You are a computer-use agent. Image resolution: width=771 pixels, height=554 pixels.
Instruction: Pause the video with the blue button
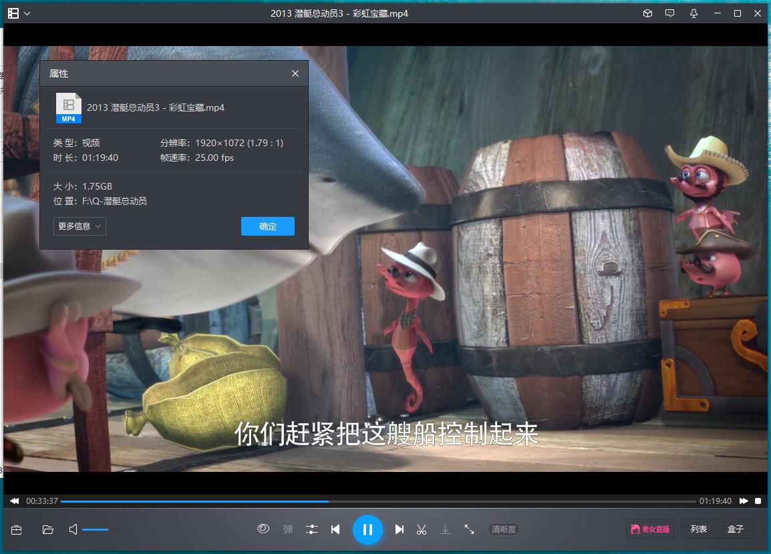pyautogui.click(x=367, y=529)
